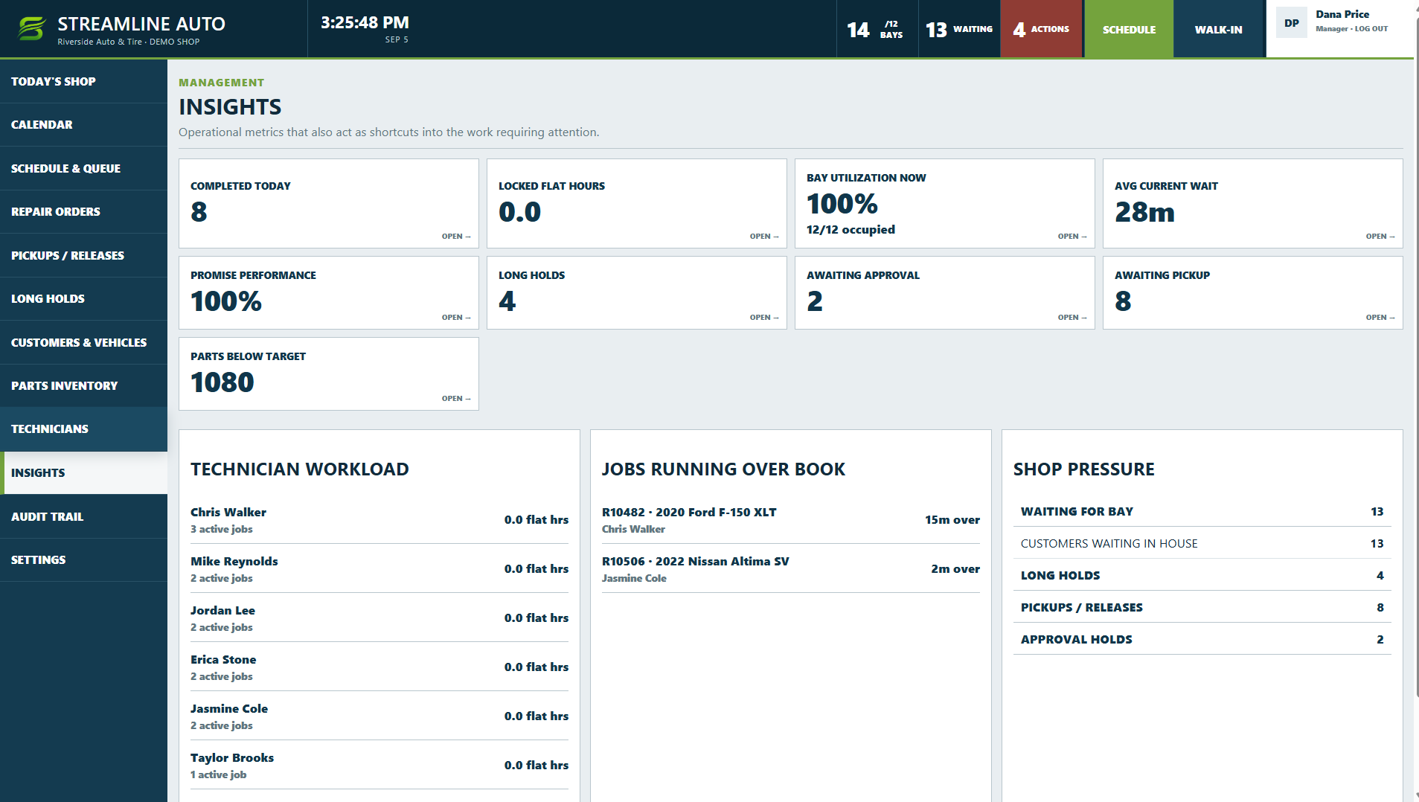Click the Streamline Auto logo icon
This screenshot has height=802, width=1419.
(32, 29)
